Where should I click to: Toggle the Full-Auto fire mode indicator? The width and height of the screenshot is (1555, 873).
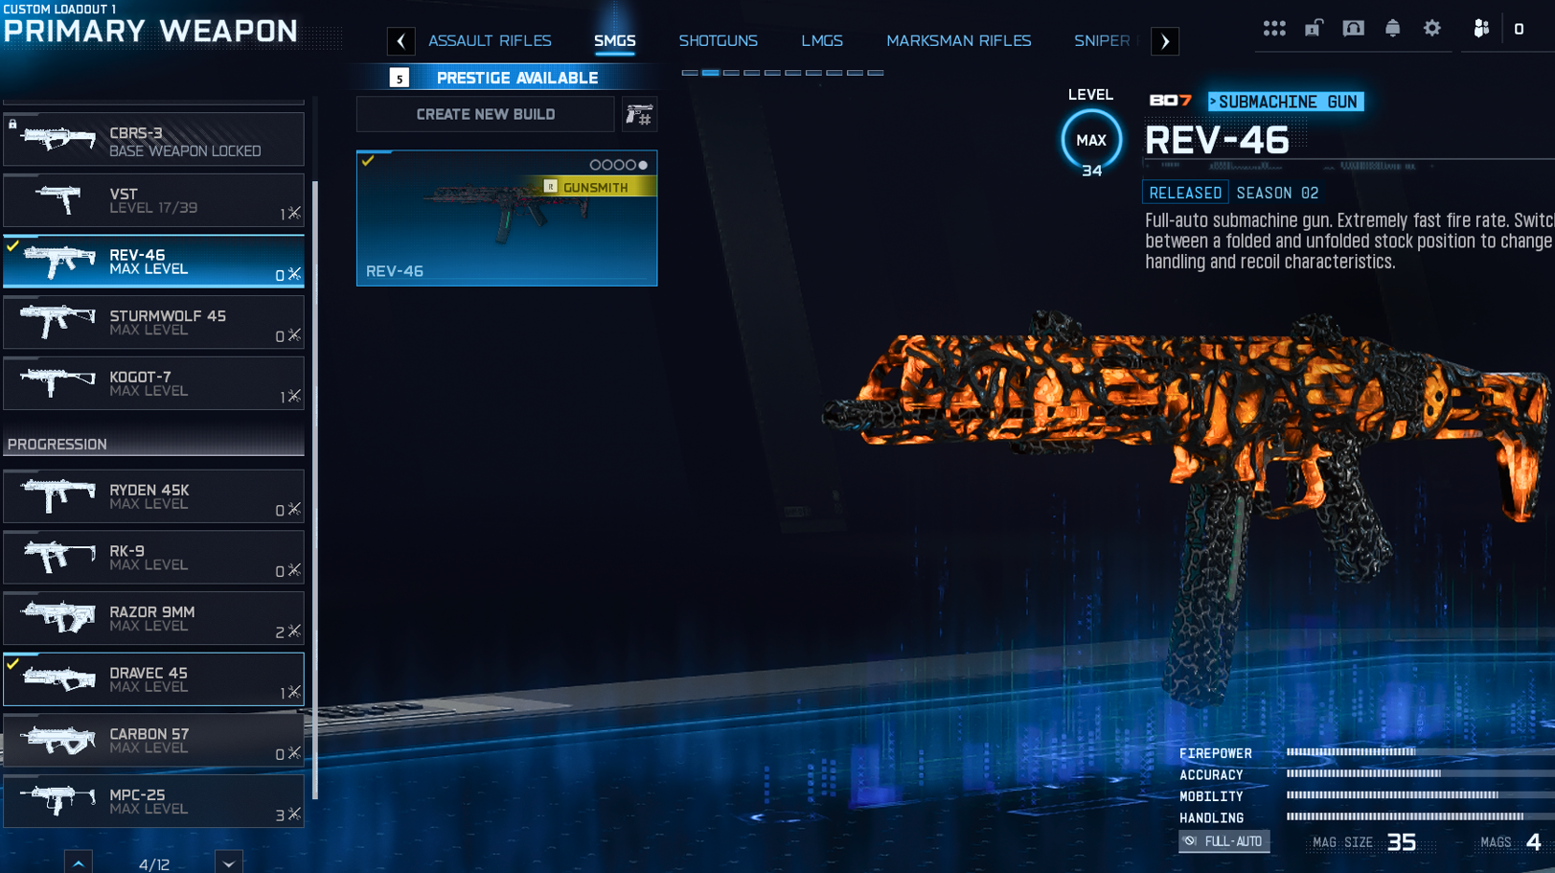[1224, 841]
